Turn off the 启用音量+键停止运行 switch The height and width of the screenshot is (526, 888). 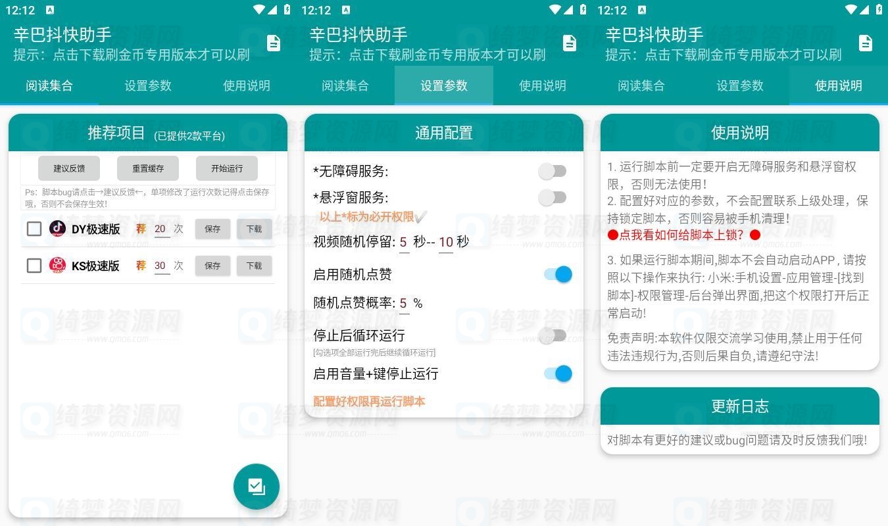pos(558,373)
